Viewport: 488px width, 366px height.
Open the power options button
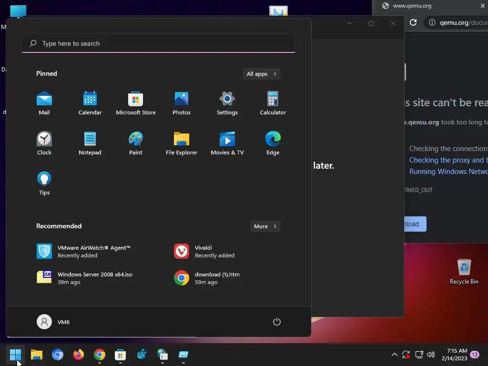277,322
